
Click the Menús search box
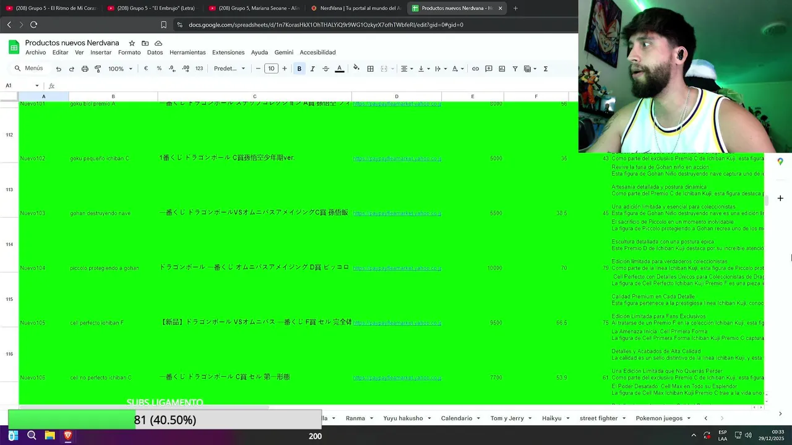pyautogui.click(x=29, y=69)
